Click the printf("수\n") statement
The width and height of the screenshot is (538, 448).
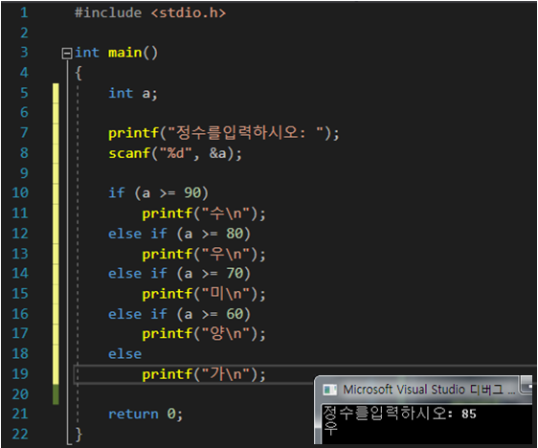pyautogui.click(x=204, y=213)
